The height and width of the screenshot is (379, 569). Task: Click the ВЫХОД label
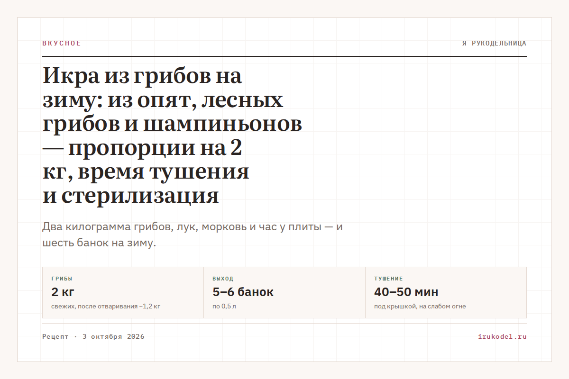[x=223, y=279]
